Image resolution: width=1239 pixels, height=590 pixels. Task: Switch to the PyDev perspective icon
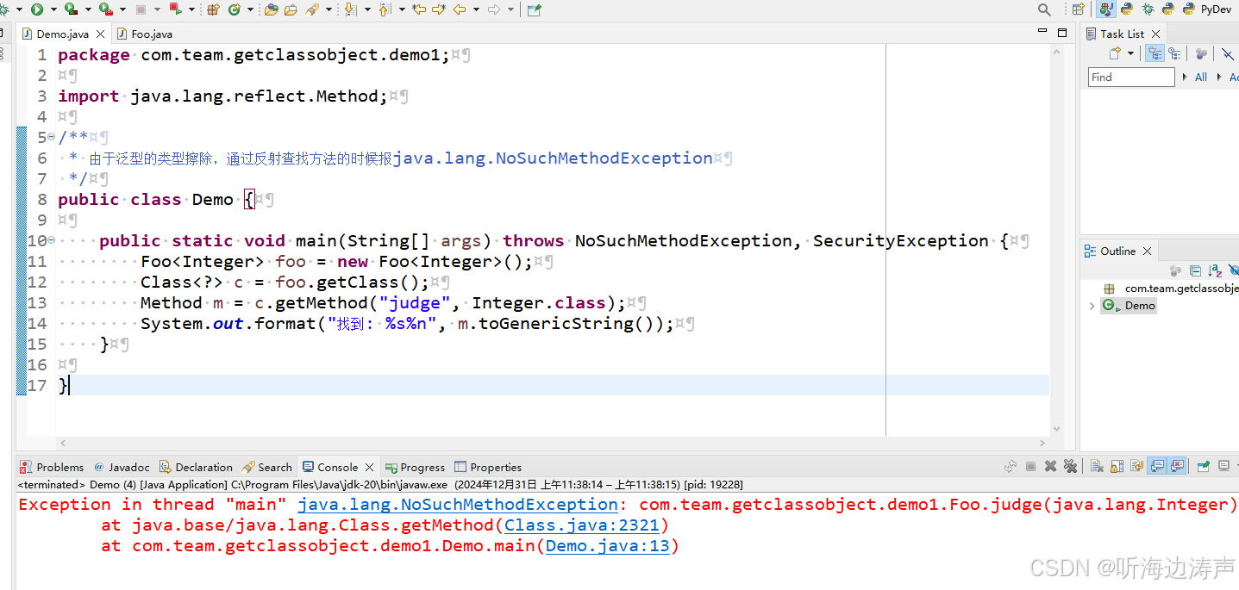[1188, 9]
